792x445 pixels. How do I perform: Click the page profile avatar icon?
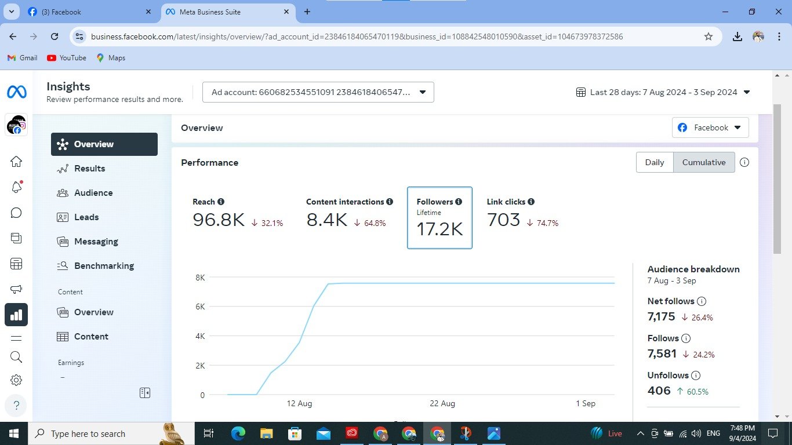pos(16,125)
